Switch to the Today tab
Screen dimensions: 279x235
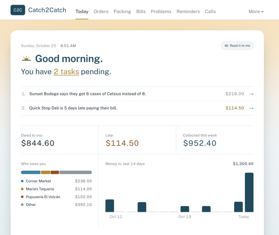pyautogui.click(x=82, y=11)
